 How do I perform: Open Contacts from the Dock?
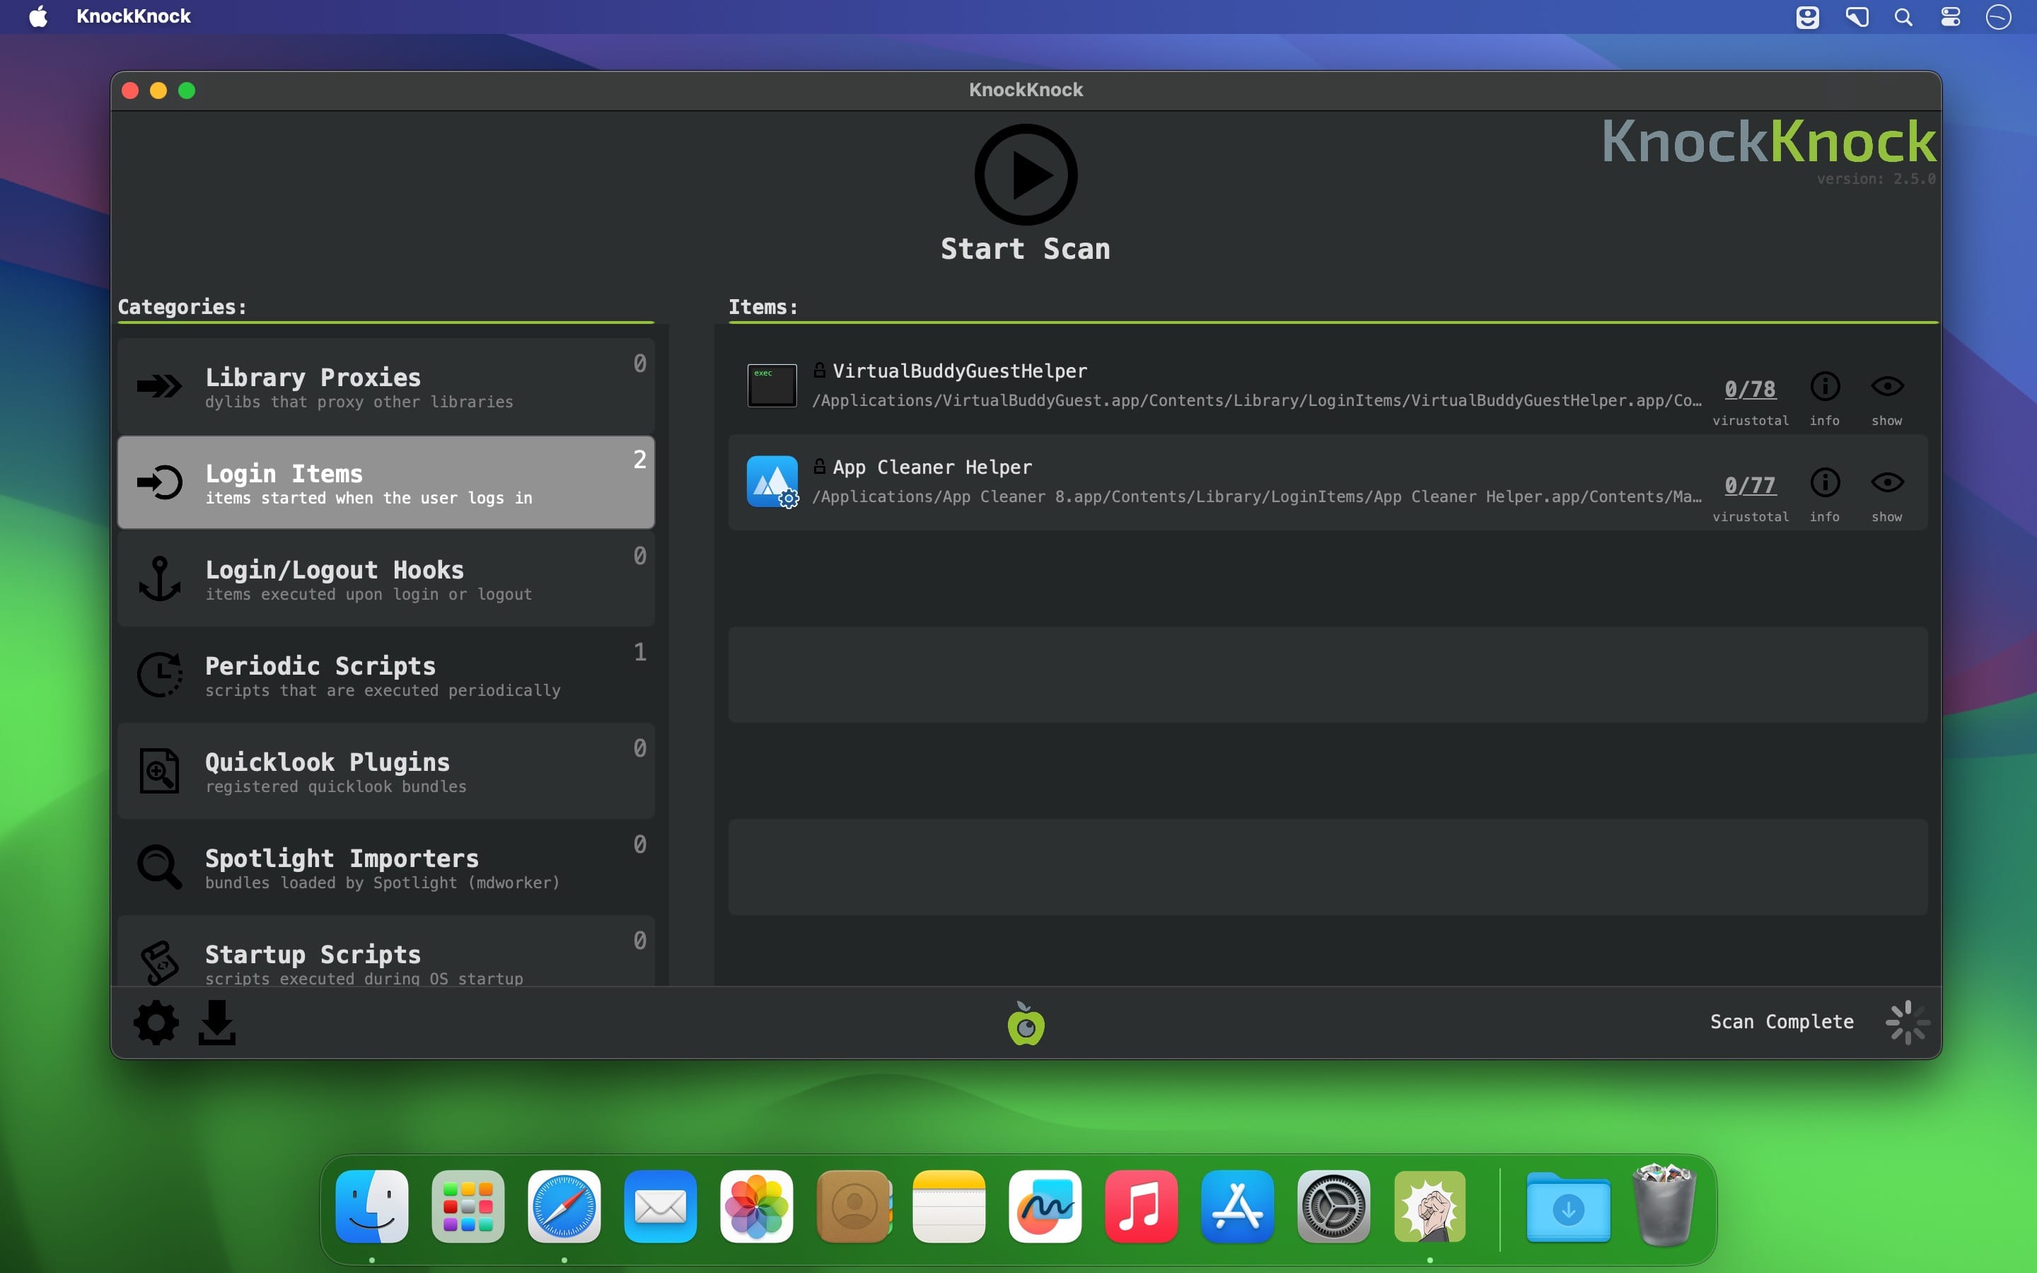click(853, 1206)
